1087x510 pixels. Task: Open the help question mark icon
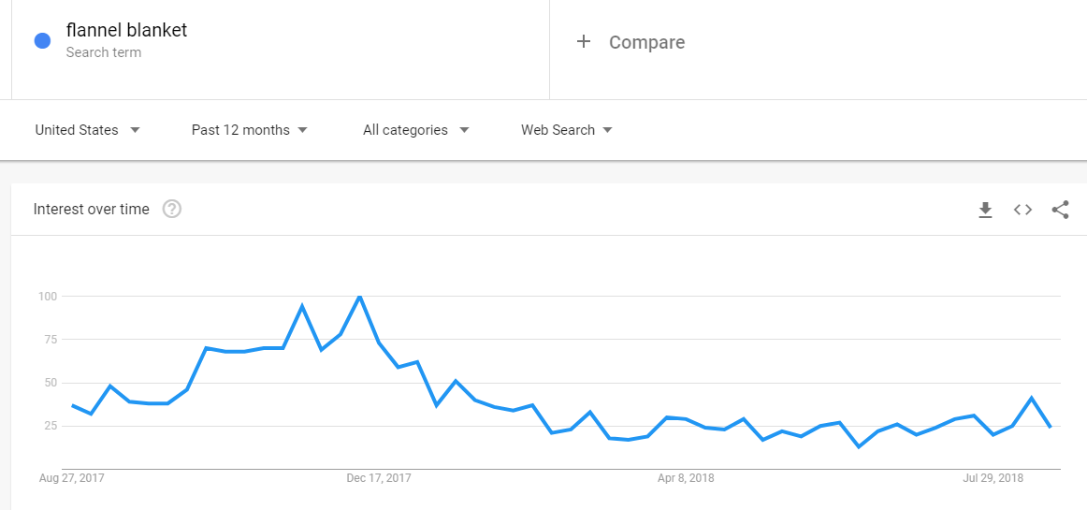click(x=172, y=209)
